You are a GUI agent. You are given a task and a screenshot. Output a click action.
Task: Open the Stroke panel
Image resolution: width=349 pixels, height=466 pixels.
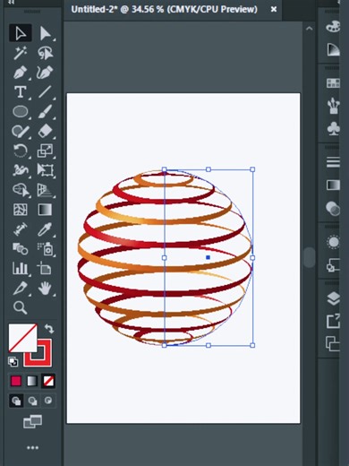click(x=333, y=162)
